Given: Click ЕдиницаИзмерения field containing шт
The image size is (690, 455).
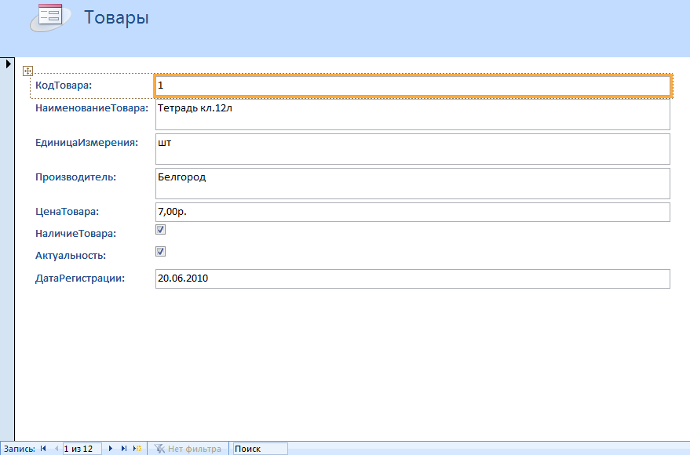Looking at the screenshot, I should coord(413,149).
